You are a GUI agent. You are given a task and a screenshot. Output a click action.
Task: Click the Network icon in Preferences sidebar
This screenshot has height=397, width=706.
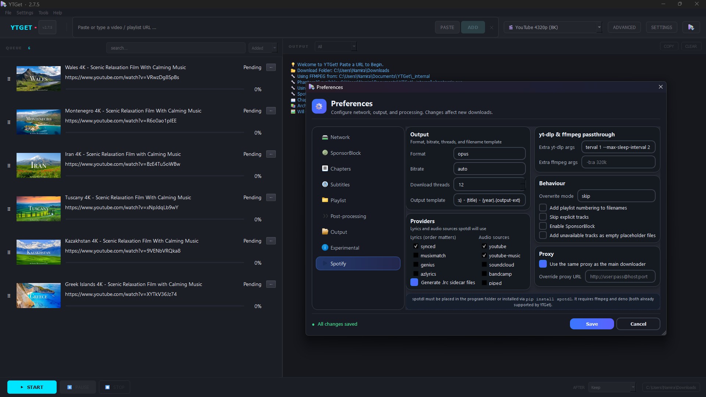click(325, 137)
